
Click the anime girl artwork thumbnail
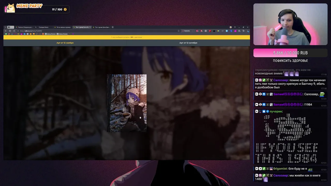127,103
